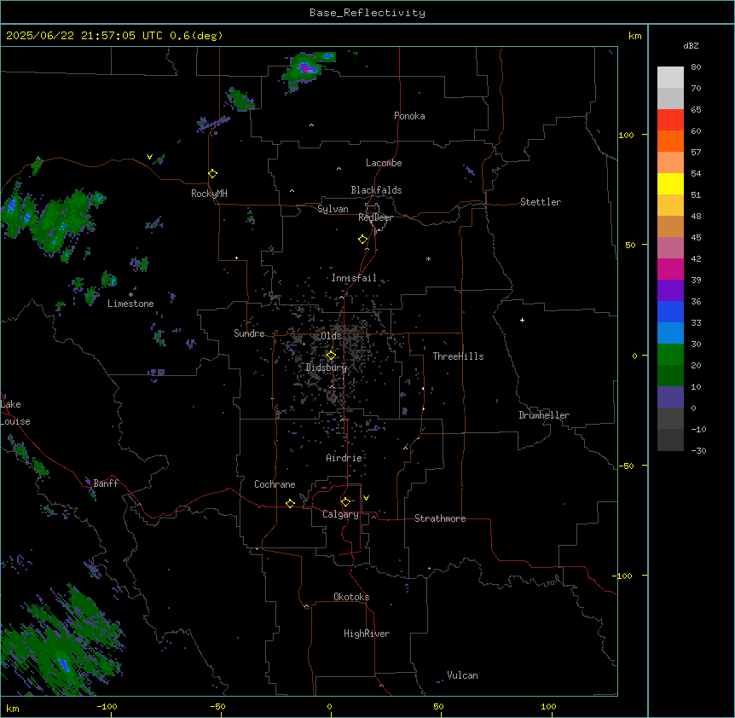Select the 80 dBZ white color swatch
Viewport: 735px width, 718px height.
pos(670,78)
